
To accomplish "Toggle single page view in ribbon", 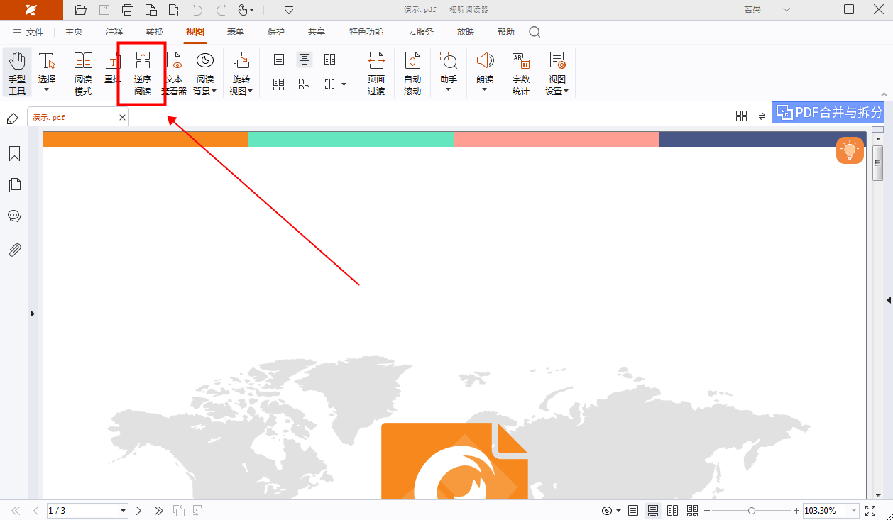I will click(279, 60).
